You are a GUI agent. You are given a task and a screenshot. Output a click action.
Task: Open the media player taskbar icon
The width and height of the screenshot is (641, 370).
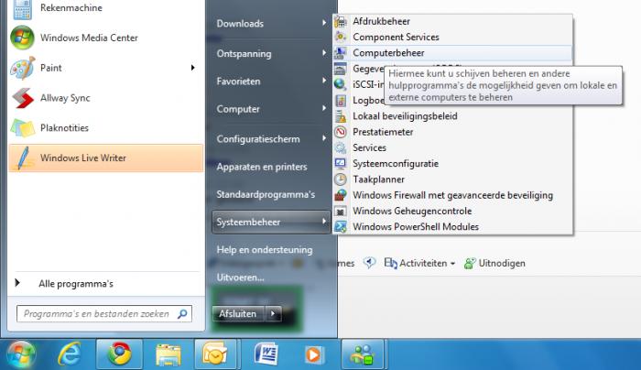coord(314,354)
